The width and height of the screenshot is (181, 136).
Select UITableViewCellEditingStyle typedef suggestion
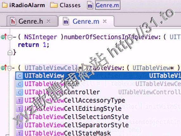pyautogui.click(x=98, y=109)
